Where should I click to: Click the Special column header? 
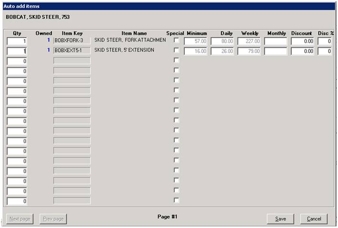pyautogui.click(x=175, y=33)
